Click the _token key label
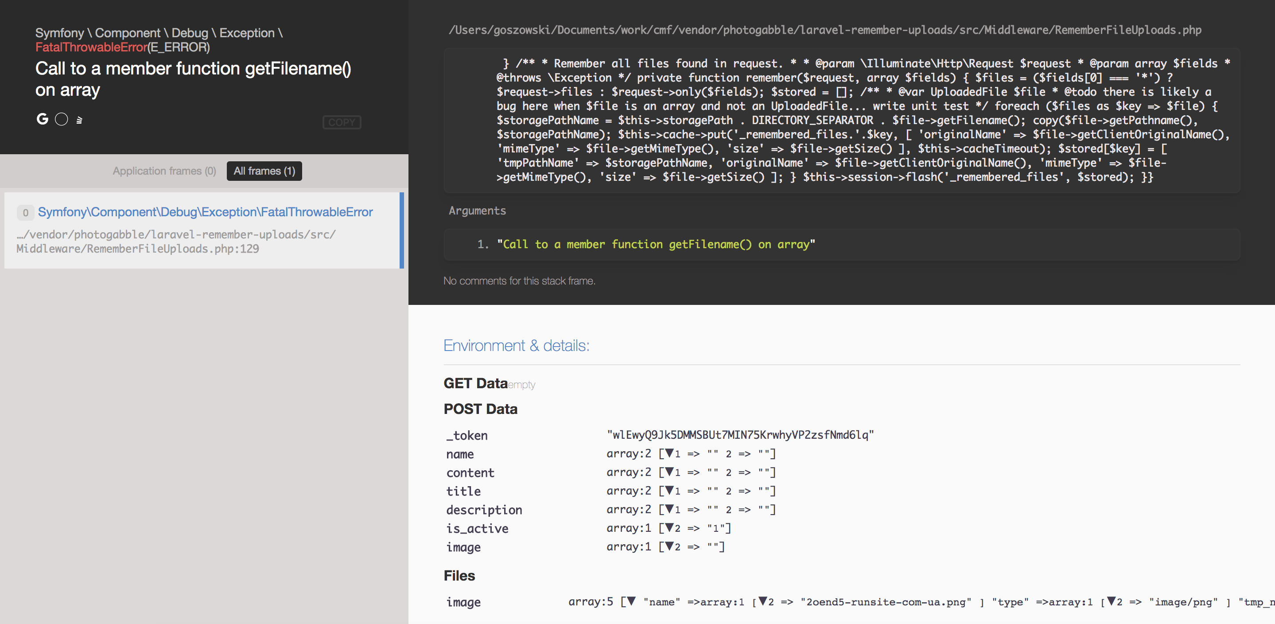Image resolution: width=1275 pixels, height=624 pixels. 467,435
